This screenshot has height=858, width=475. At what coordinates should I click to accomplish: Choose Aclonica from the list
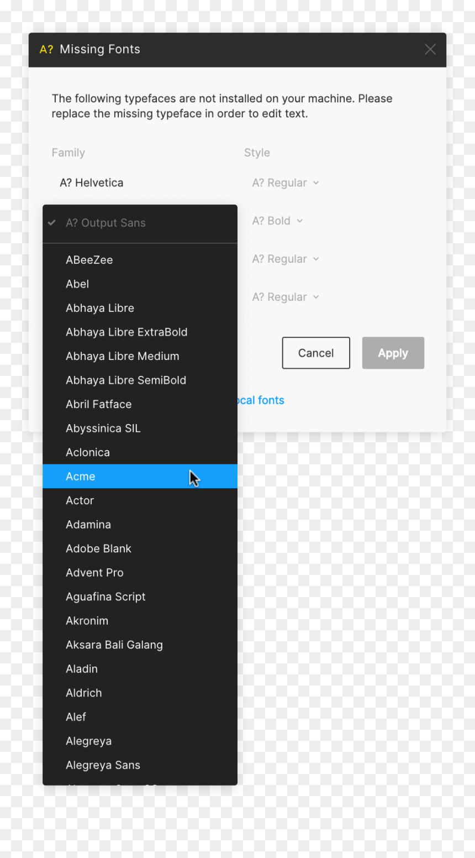(x=140, y=452)
